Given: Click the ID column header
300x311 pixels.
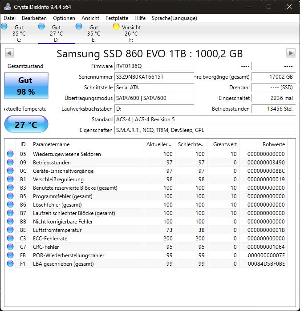Looking at the screenshot, I should 23,144.
